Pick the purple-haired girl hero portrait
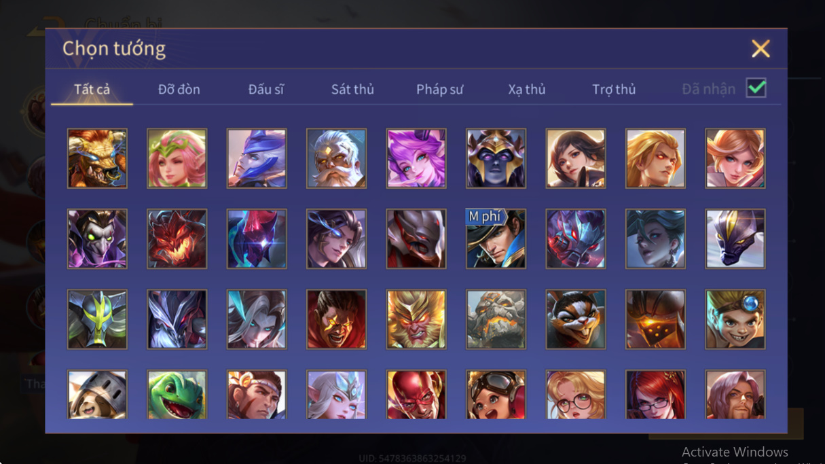825x464 pixels. 416,158
